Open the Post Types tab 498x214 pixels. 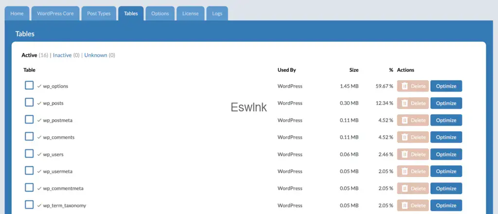pyautogui.click(x=99, y=14)
